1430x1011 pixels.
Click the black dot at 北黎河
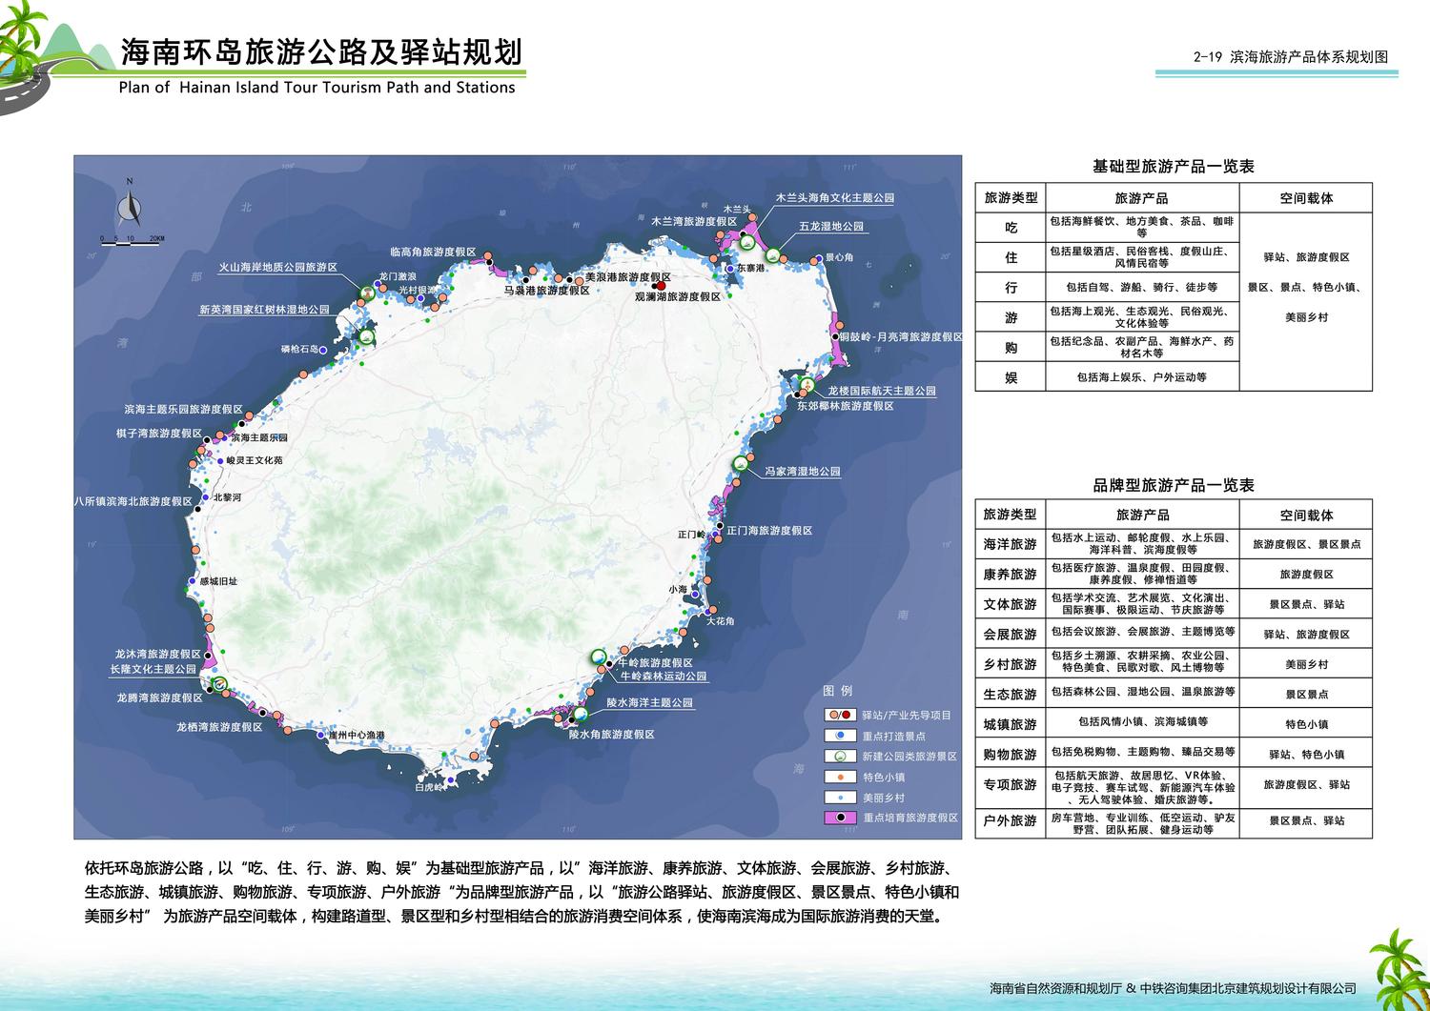(206, 497)
